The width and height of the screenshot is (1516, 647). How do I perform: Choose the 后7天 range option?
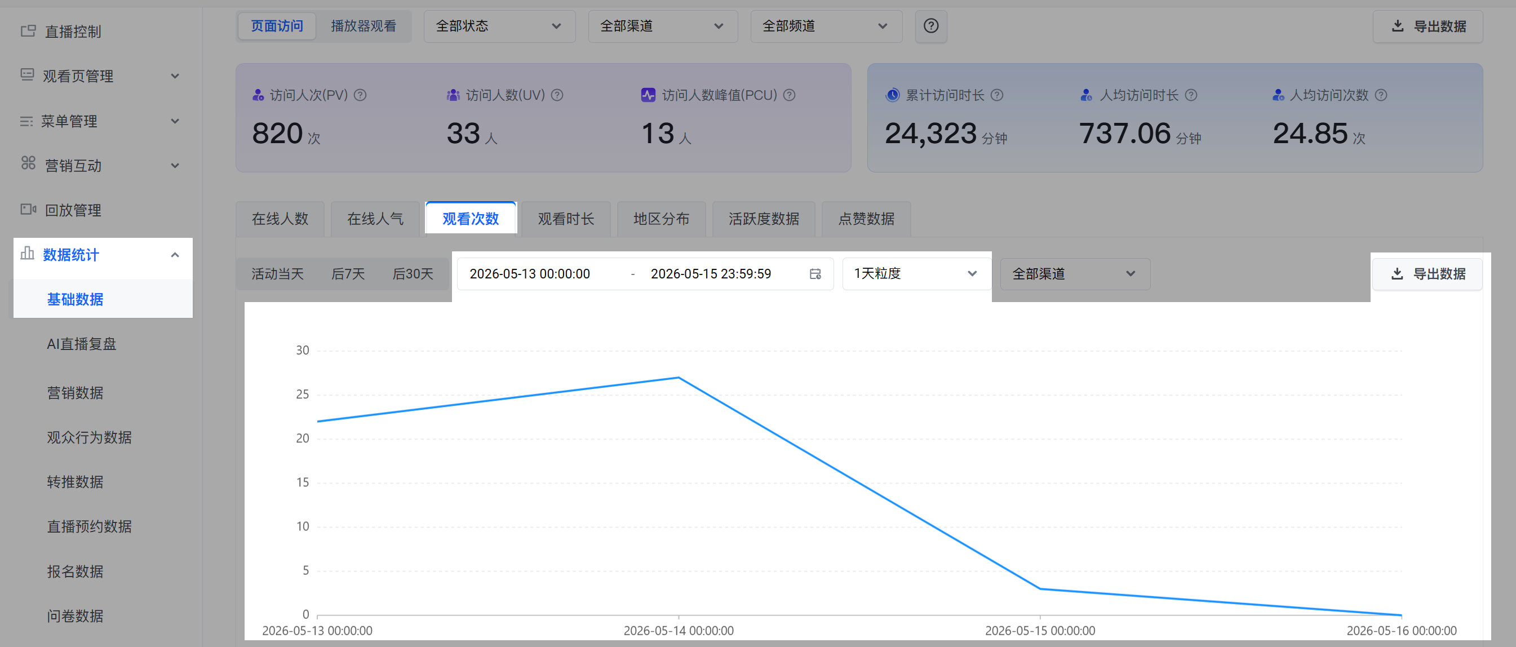(348, 274)
